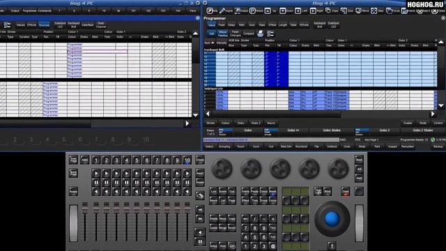Toggle Sources view in left window
This screenshot has width=446, height=251.
44,25
